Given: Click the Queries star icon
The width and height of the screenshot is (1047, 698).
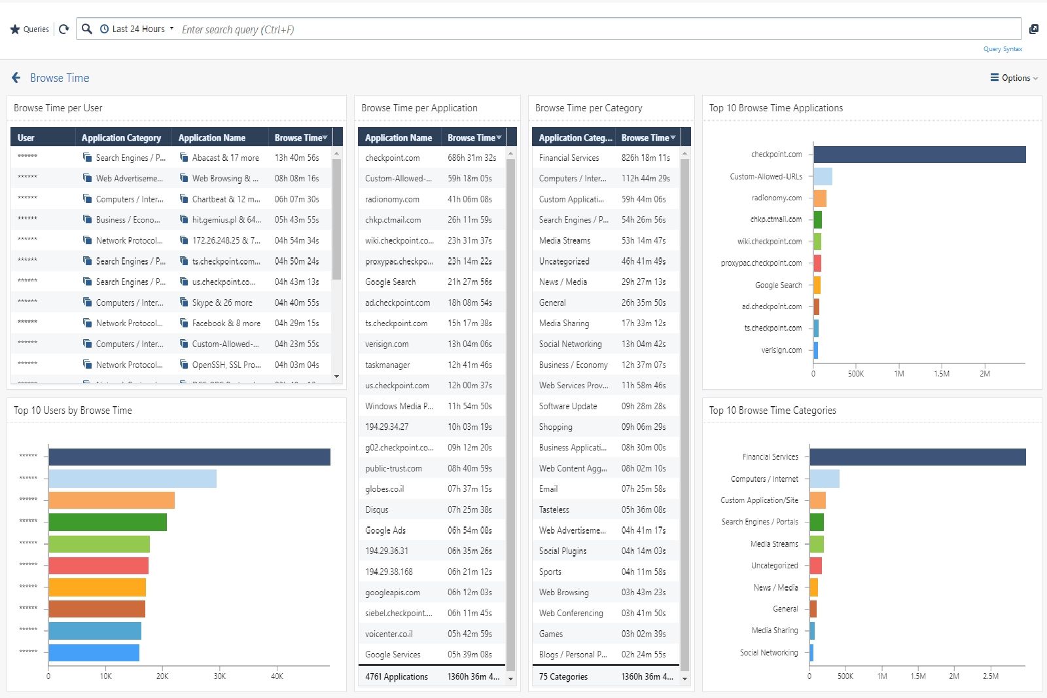Looking at the screenshot, I should (15, 29).
